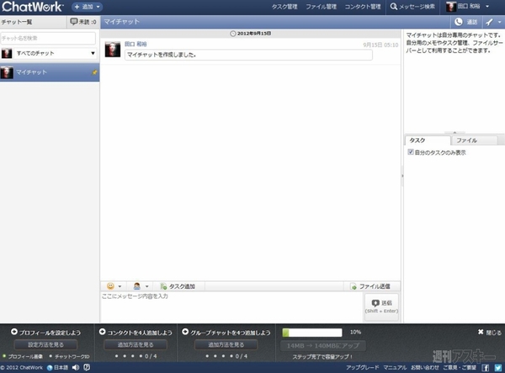
Task: Click the 田口 和裕 sender name link
Action: pyautogui.click(x=136, y=44)
